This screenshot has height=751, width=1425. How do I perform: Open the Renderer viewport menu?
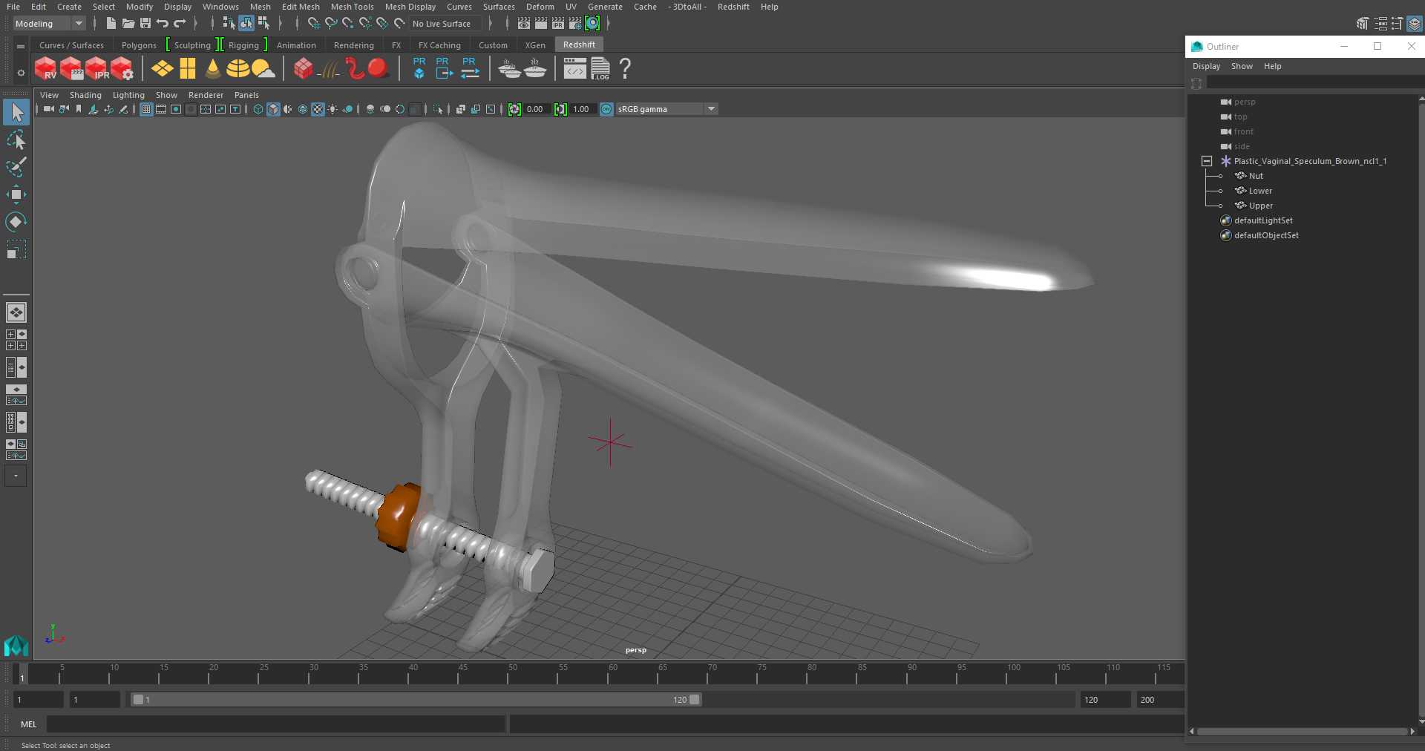coord(206,95)
